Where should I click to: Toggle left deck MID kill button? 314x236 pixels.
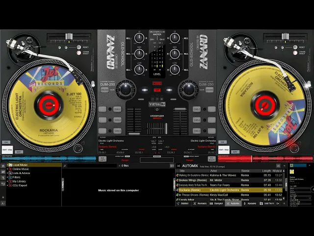click(x=128, y=54)
